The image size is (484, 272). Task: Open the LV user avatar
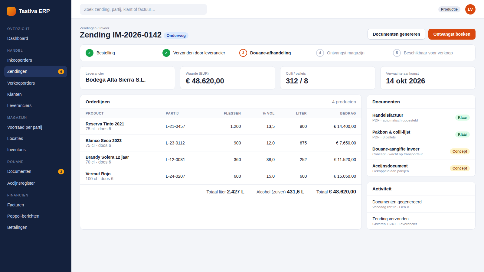[470, 9]
